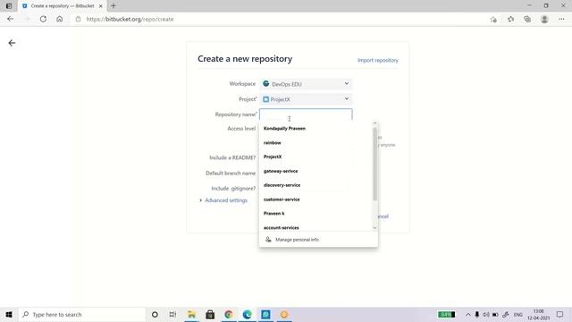Viewport: 572px width, 322px height.
Task: Open the new tab plus button
Action: click(114, 6)
